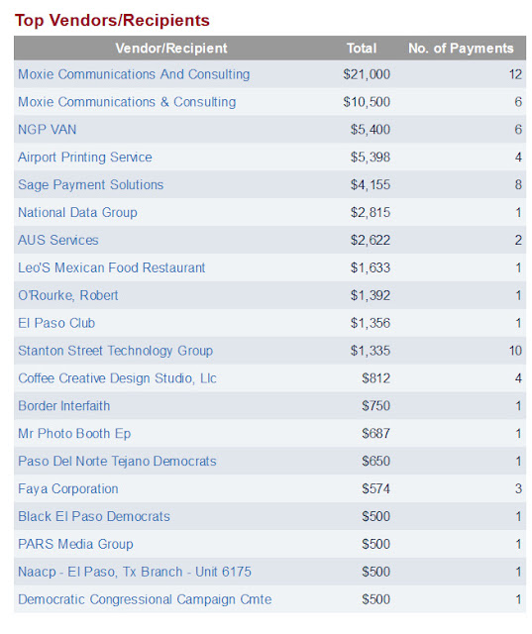The width and height of the screenshot is (532, 634).
Task: Click AUS Services vendor link
Action: pyautogui.click(x=58, y=240)
